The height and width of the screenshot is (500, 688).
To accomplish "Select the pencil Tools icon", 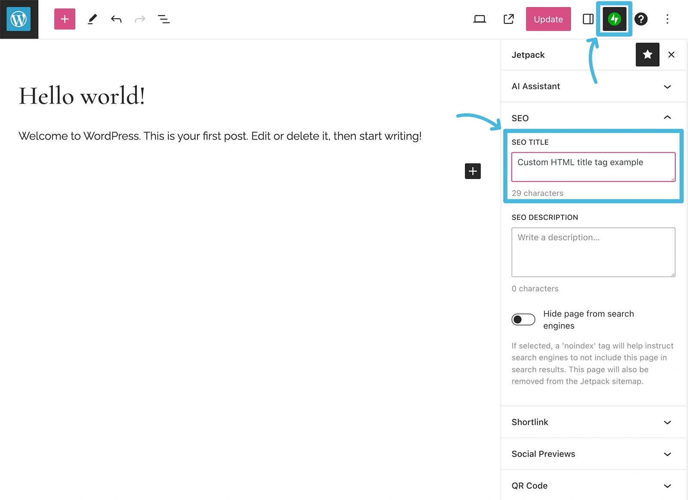I will point(92,19).
